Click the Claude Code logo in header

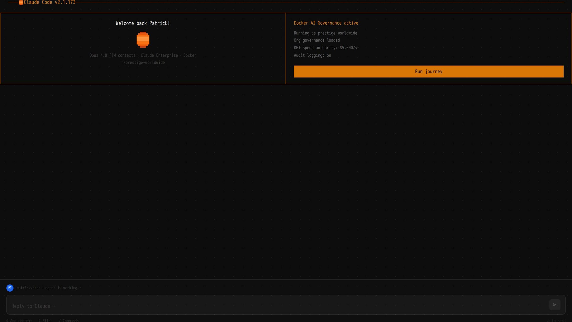coord(21,3)
